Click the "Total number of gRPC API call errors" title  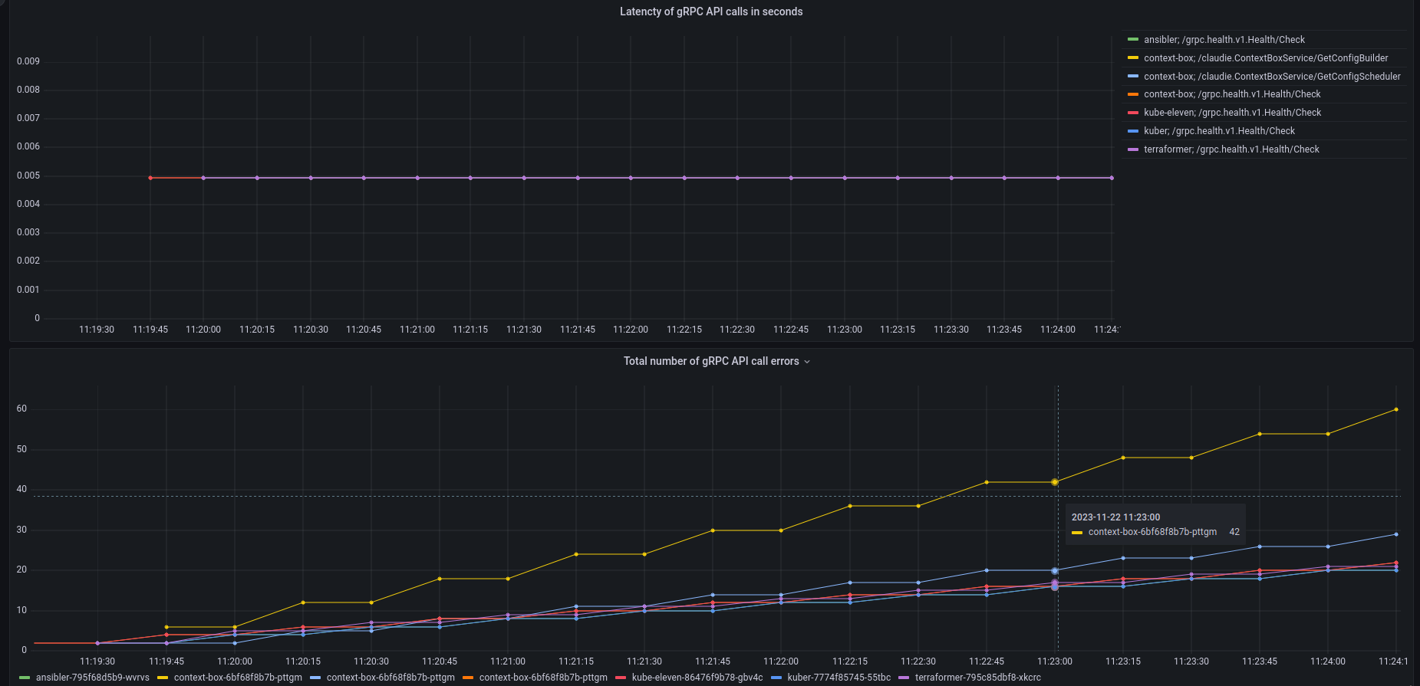point(711,361)
